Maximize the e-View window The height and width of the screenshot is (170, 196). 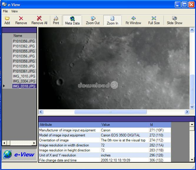pos(185,5)
